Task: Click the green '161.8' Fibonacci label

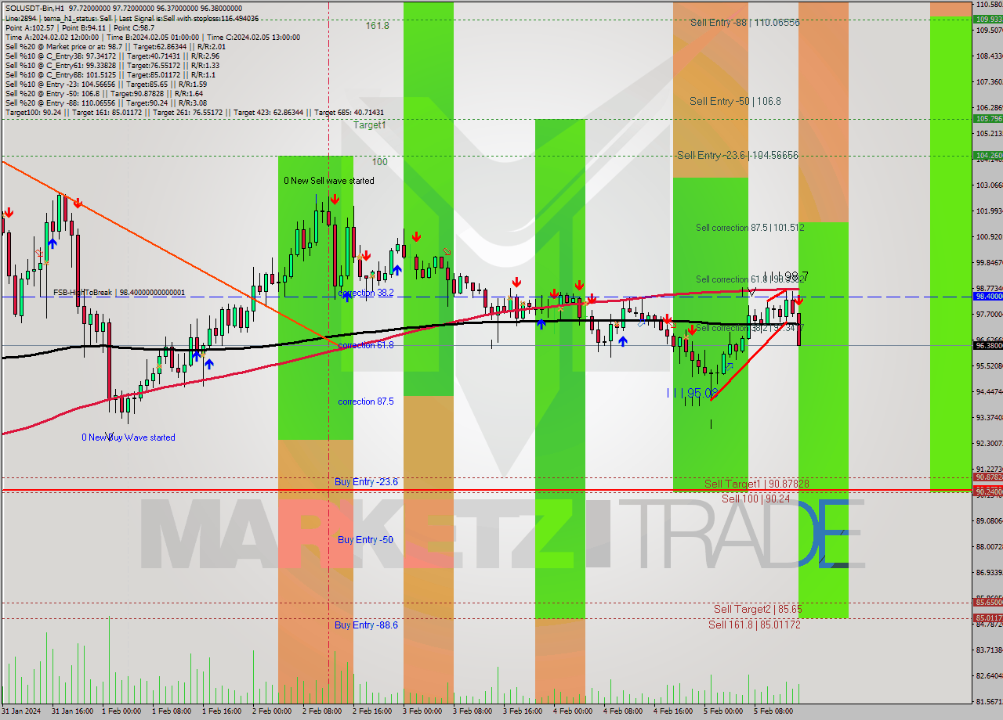Action: tap(377, 26)
